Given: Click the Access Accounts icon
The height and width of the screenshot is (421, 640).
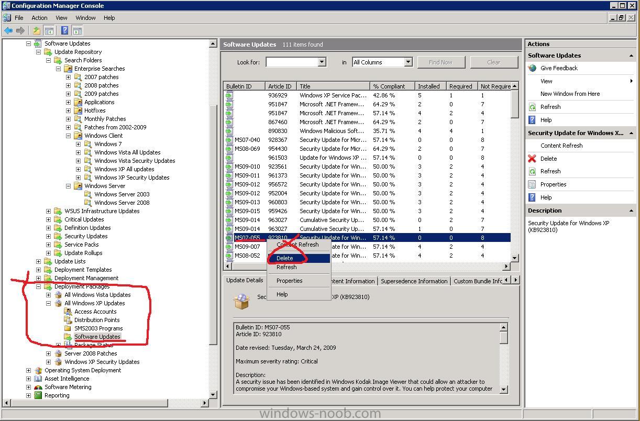Looking at the screenshot, I should click(x=68, y=312).
